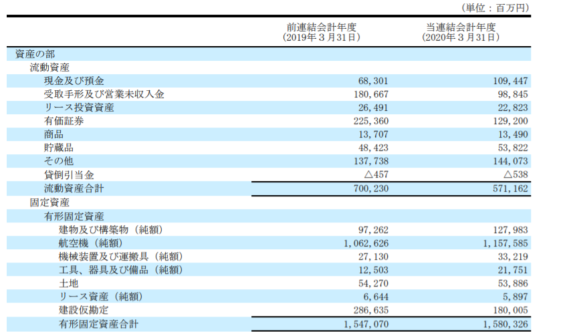Click the value 6,644

pos(376,297)
